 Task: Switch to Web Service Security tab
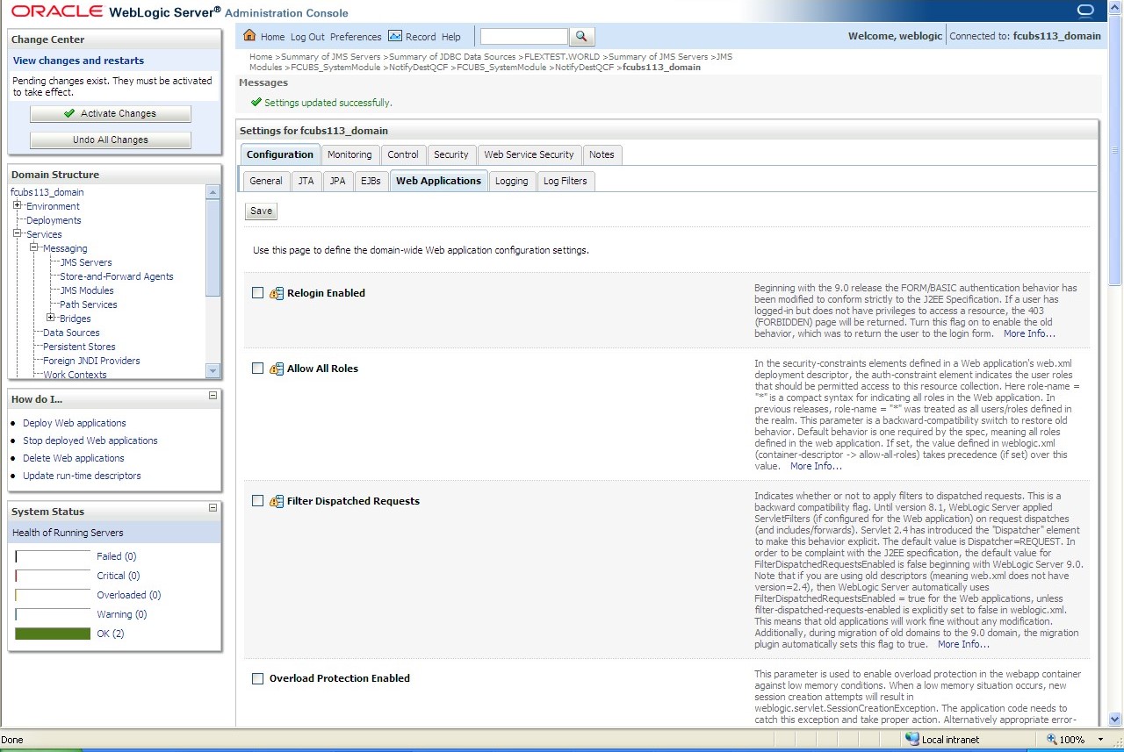click(x=529, y=154)
